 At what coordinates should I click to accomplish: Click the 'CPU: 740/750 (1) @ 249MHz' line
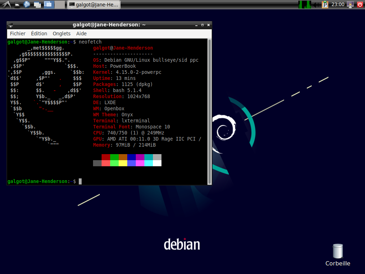[128, 133]
